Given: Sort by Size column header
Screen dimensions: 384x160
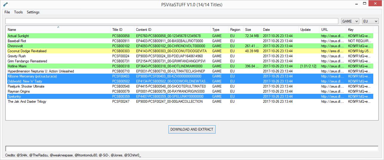Looking at the screenshot, I should point(252,30).
